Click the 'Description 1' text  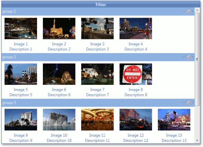[x=21, y=49]
